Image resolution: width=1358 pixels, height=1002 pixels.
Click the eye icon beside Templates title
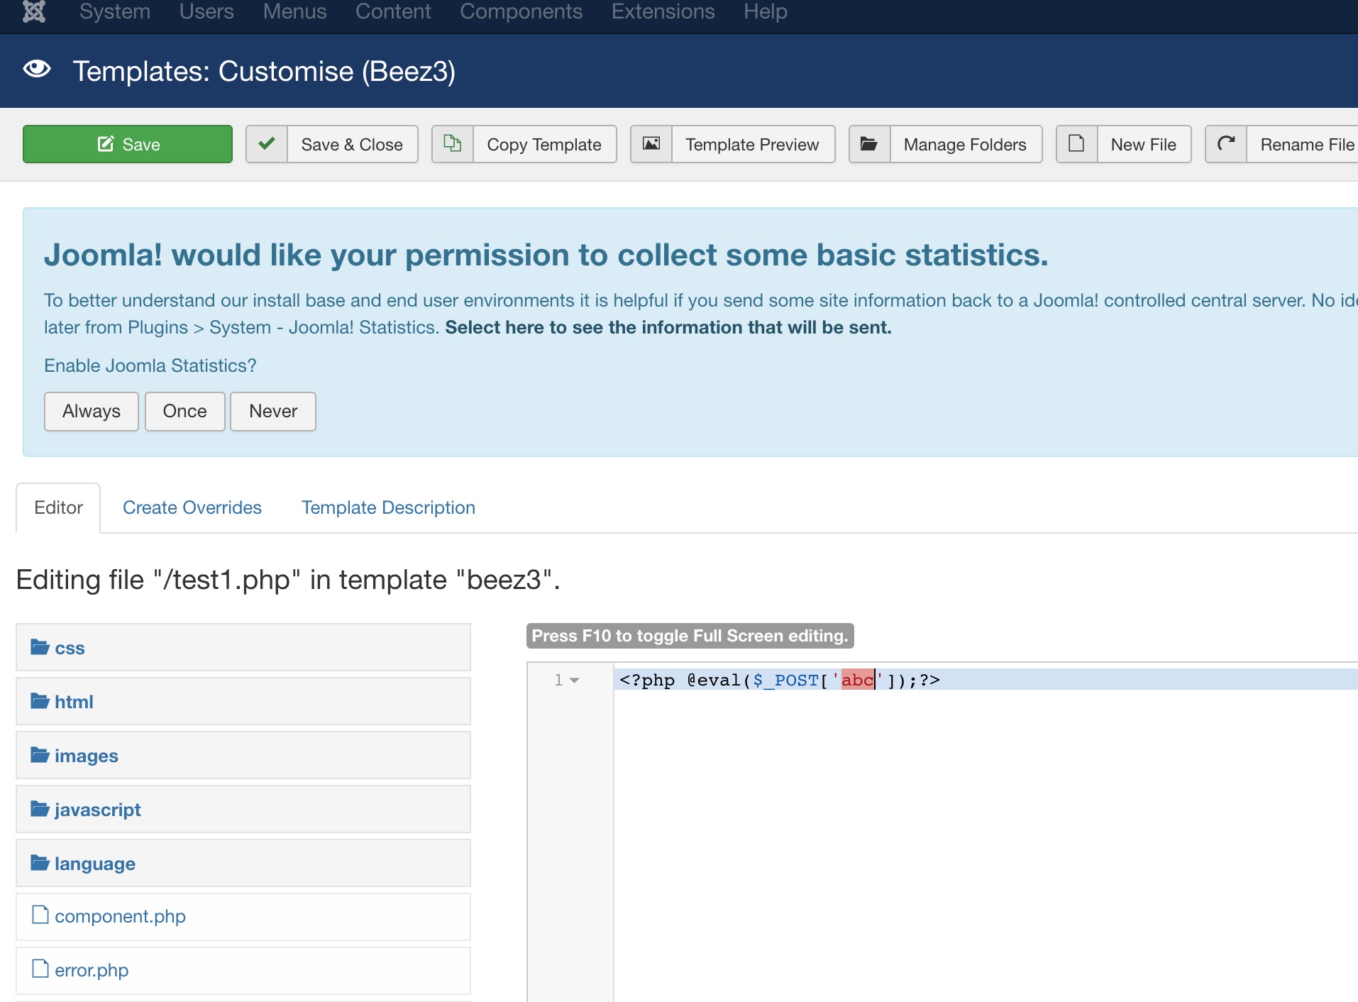(x=37, y=70)
